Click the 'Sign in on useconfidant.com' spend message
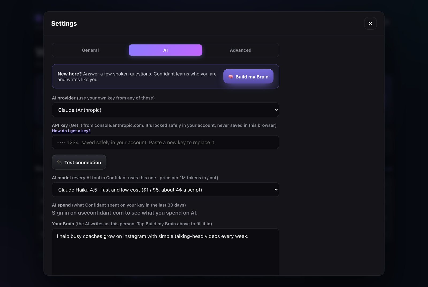Viewport: 428px width, 287px height. [125, 213]
